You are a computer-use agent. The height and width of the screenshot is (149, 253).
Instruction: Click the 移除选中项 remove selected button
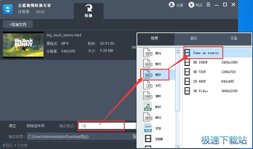[35, 126]
